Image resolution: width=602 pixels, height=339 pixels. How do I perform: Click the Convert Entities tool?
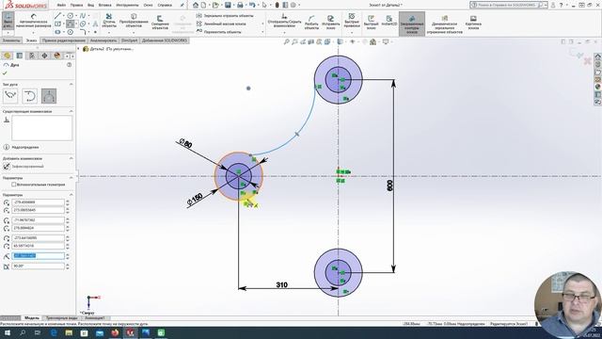(x=134, y=21)
